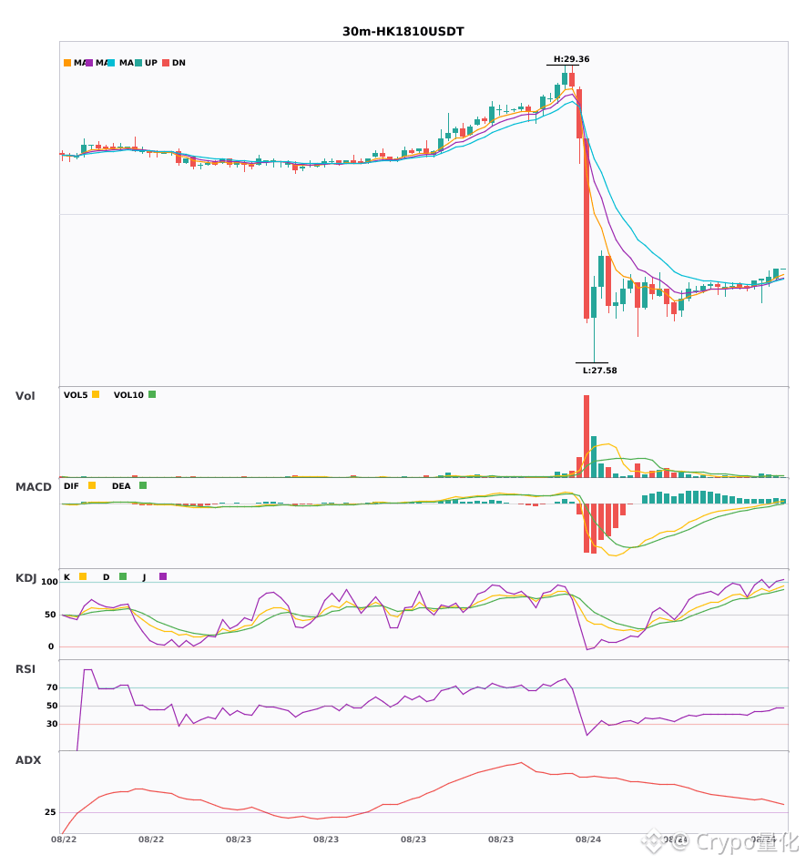Image resolution: width=806 pixels, height=865 pixels.
Task: Select the ADX panel label
Action: click(28, 760)
